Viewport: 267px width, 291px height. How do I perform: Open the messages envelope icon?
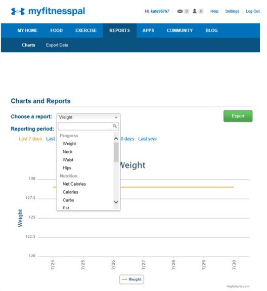[180, 11]
